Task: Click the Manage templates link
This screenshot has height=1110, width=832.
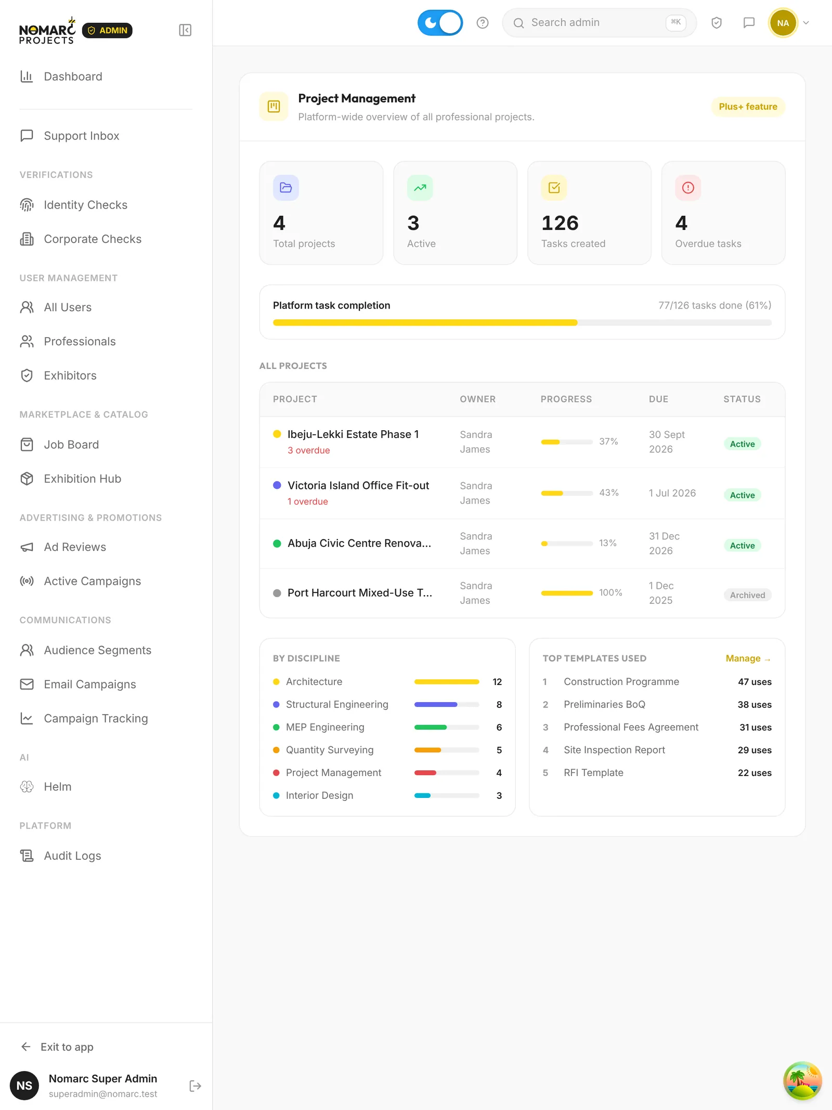Action: click(748, 659)
